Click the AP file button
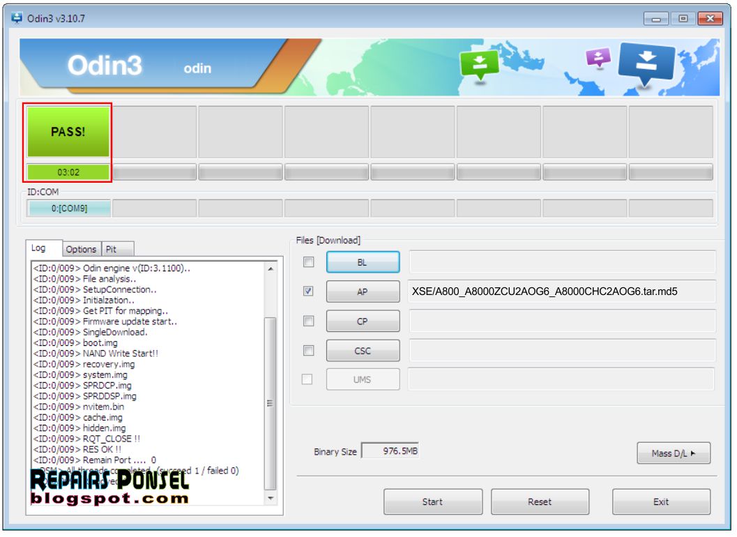 pyautogui.click(x=363, y=292)
